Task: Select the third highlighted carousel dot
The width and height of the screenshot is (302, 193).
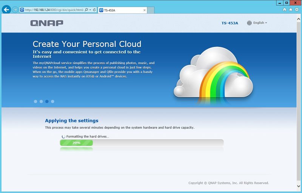Action: click(47, 101)
